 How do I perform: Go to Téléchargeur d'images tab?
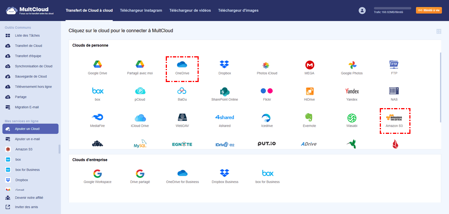(x=238, y=10)
